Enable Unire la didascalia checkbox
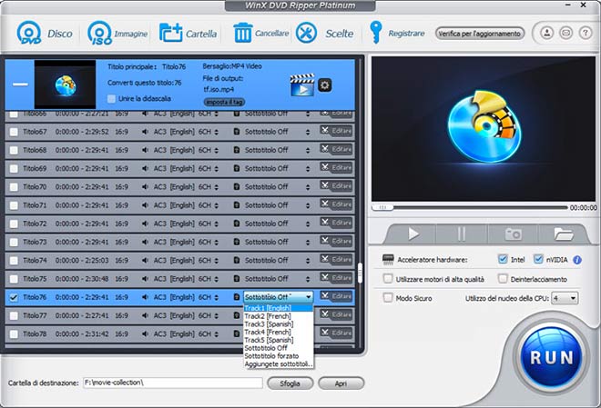The width and height of the screenshot is (601, 408). [x=111, y=99]
